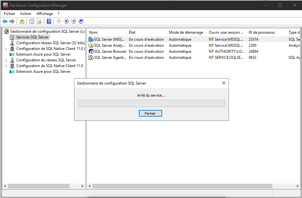Image resolution: width=302 pixels, height=198 pixels.
Task: Sort by Ouvrir une session column header
Action: point(227,32)
